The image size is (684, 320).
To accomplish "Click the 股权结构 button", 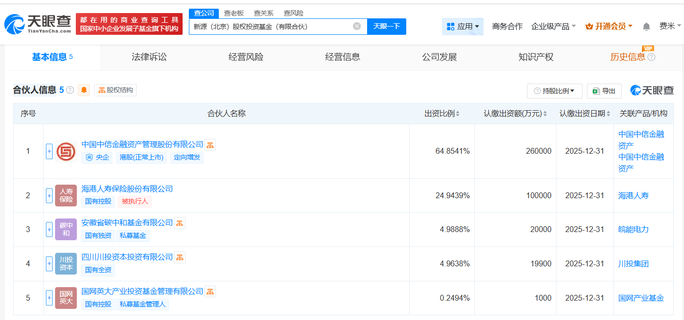I will (115, 90).
